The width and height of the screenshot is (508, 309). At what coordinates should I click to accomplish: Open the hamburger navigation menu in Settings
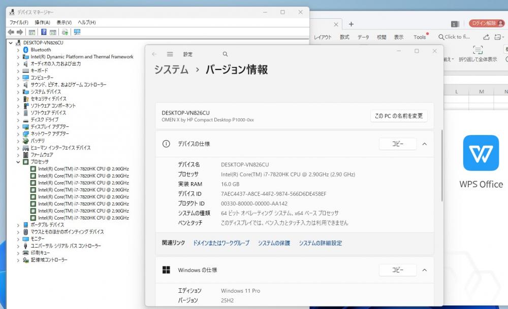pos(170,54)
